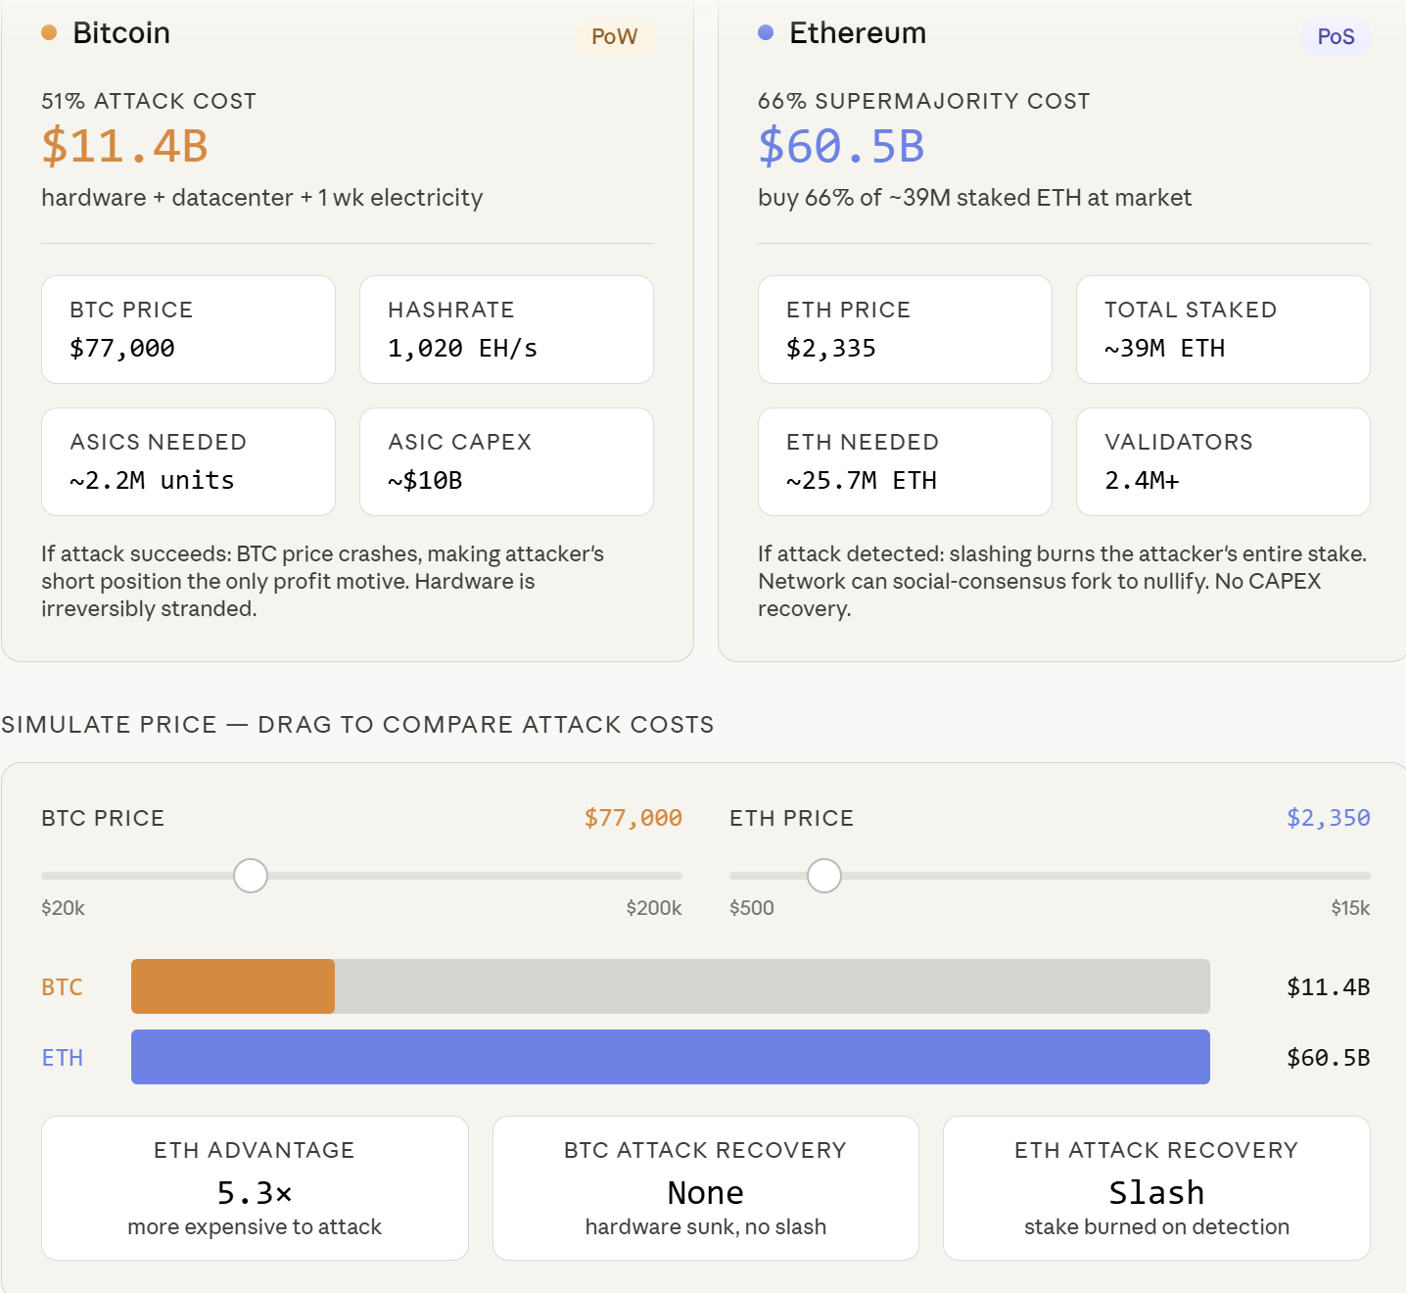Click the $77,000 BTC slider value
1406x1293 pixels.
[633, 818]
